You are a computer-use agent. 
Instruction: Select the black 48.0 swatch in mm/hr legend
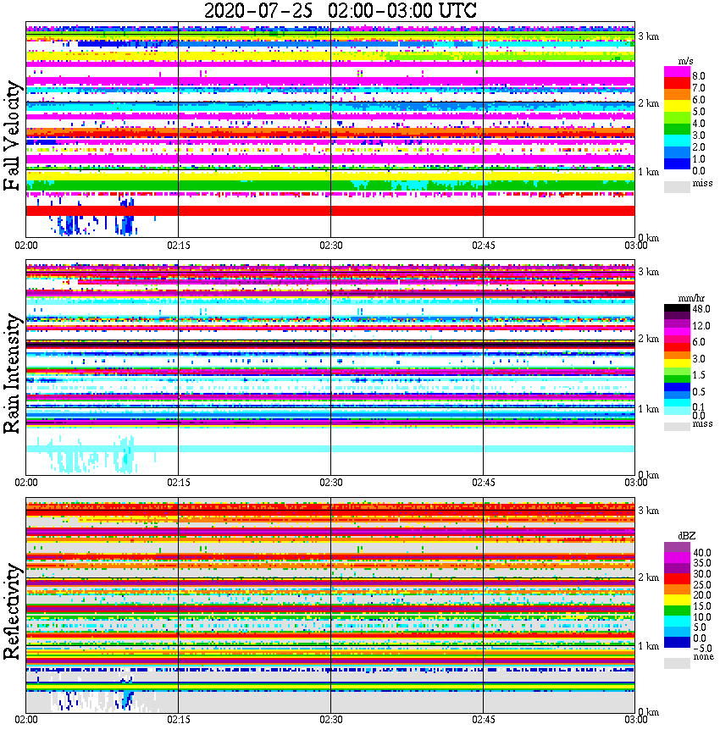[x=677, y=308]
